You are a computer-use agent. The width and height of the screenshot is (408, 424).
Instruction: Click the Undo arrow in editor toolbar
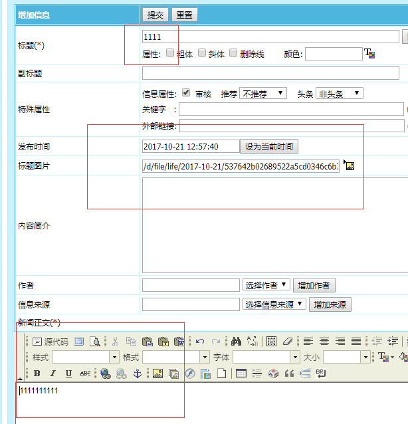pyautogui.click(x=200, y=342)
